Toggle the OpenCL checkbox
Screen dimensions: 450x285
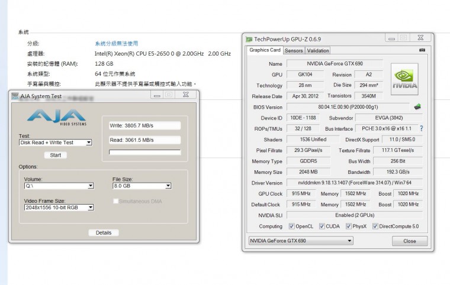[291, 226]
